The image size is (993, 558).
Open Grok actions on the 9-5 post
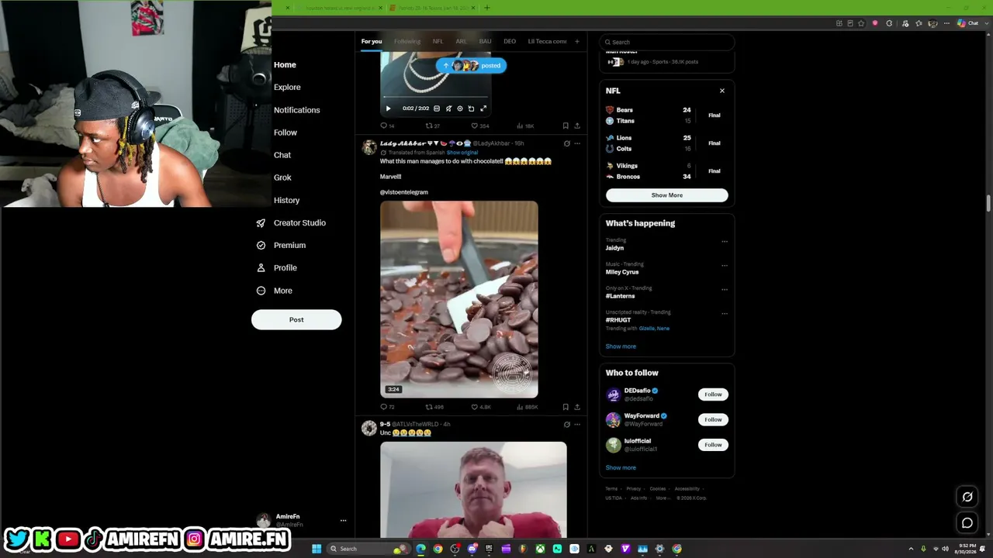566,425
